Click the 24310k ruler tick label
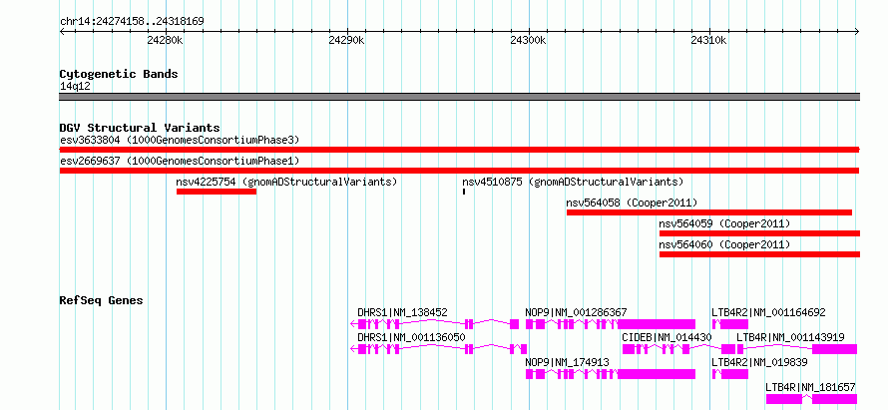This screenshot has width=888, height=410. (709, 40)
